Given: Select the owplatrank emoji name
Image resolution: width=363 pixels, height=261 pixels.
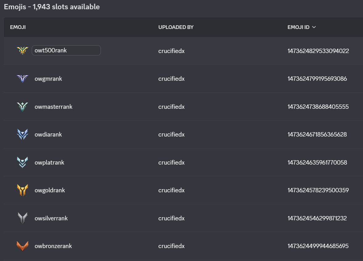Looking at the screenshot, I should tap(49, 162).
